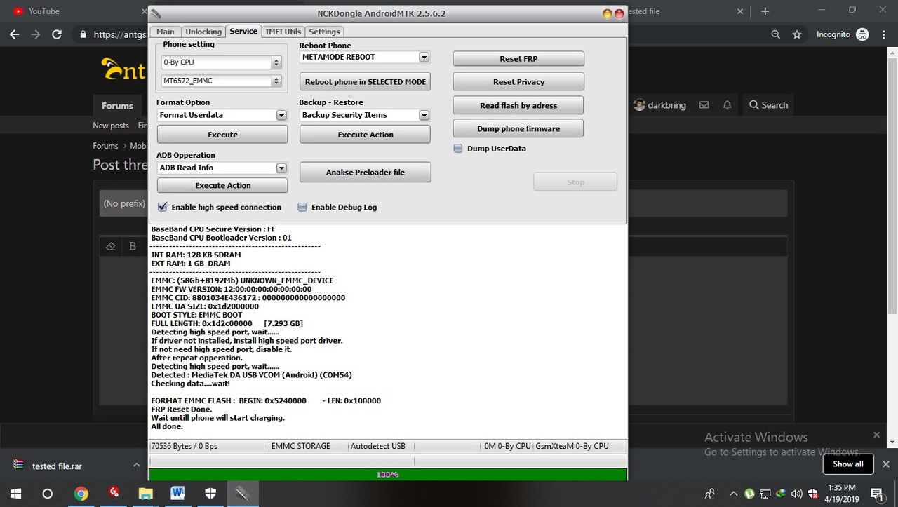Open Microsoft Word from taskbar
Screen dimensions: 898x507
(177, 493)
